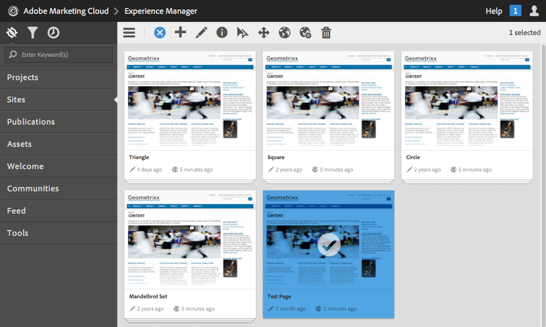
Task: Deselect the Test Page card checkmark
Action: coord(329,244)
